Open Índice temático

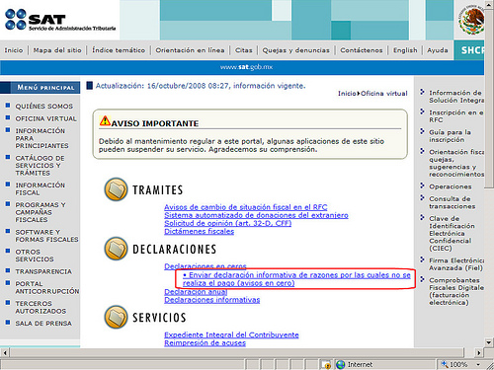tap(119, 50)
